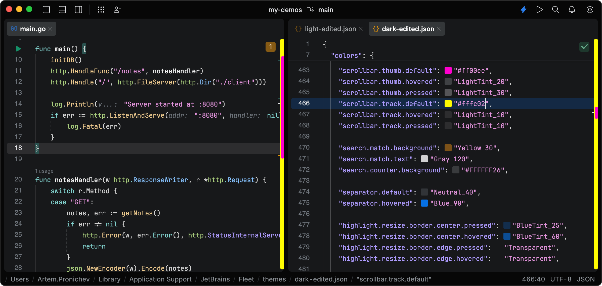Open usages via the '1 usage' link
Image resolution: width=602 pixels, height=286 pixels.
point(45,171)
